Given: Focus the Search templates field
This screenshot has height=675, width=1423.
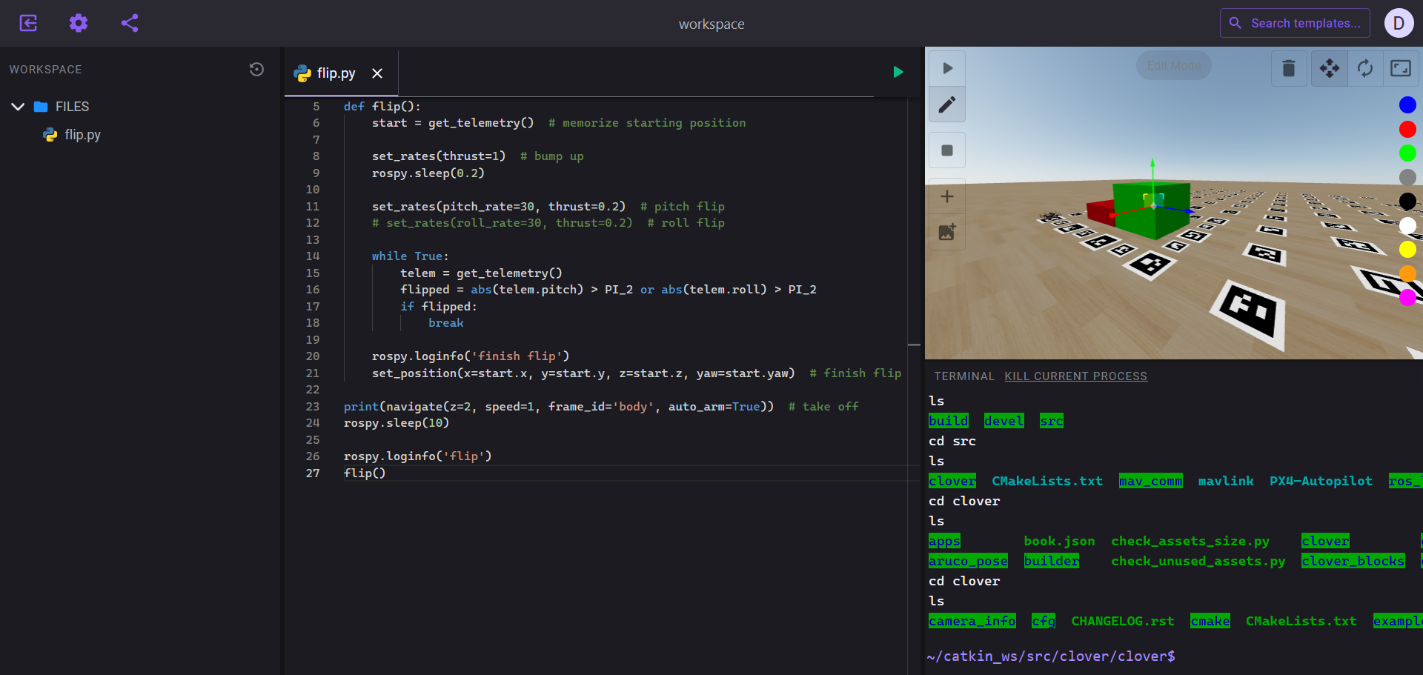Looking at the screenshot, I should (1295, 23).
